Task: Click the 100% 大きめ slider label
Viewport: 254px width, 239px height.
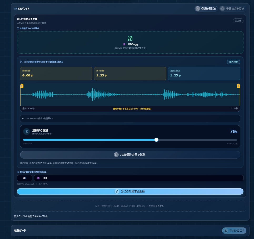Action: (x=232, y=143)
